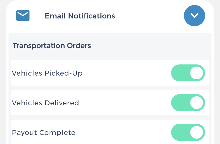The height and width of the screenshot is (144, 220).
Task: Click the Vehicles Delivered label text
Action: tap(45, 103)
